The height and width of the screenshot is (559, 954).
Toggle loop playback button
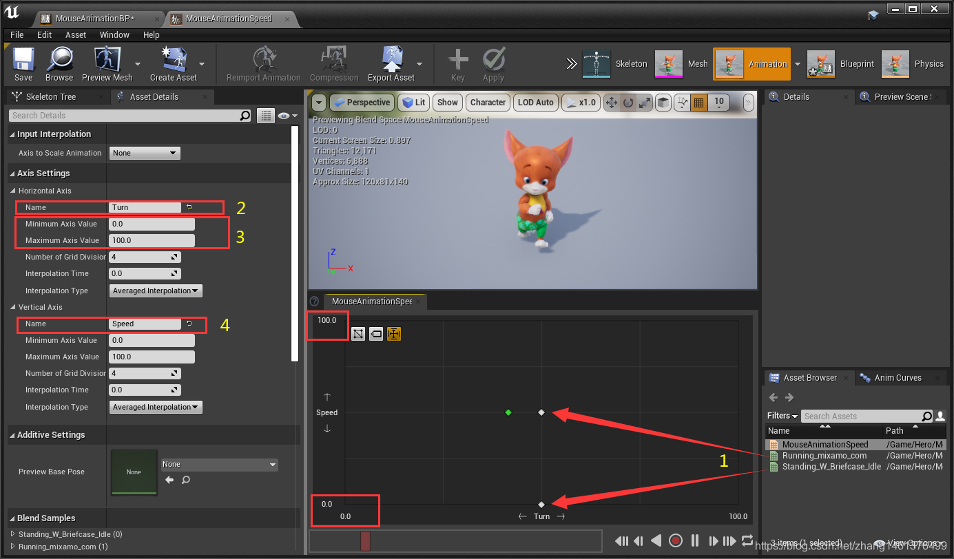[x=747, y=541]
